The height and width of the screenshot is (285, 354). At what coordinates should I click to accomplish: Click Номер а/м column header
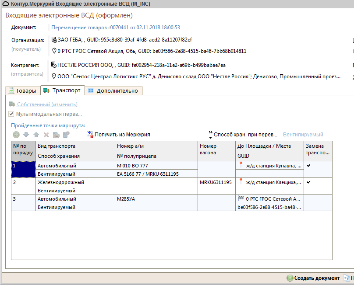click(156, 146)
